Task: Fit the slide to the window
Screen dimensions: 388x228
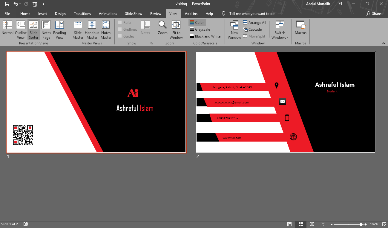Action: pyautogui.click(x=176, y=30)
